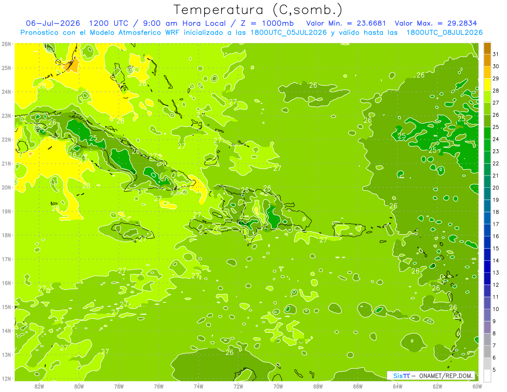Click latitude axis label "25N"
This screenshot has width=507, height=392.
[x=6, y=68]
